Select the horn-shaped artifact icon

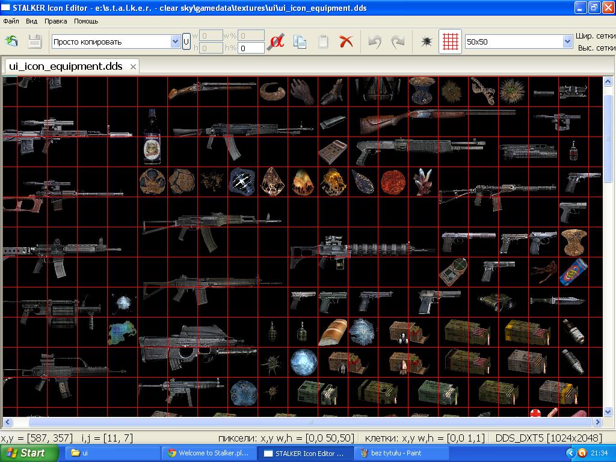(x=273, y=91)
